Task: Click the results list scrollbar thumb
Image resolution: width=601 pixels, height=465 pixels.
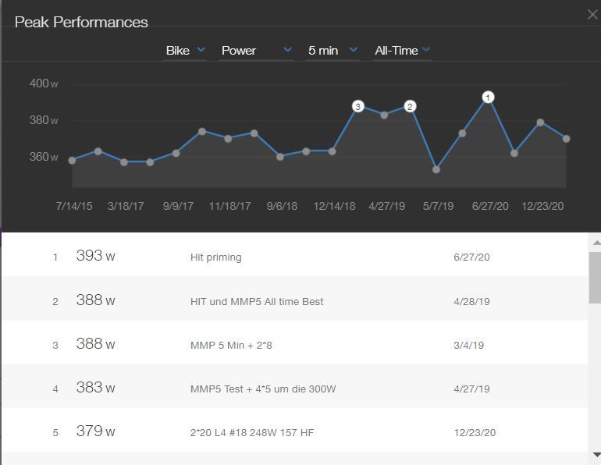Action: coord(595,277)
